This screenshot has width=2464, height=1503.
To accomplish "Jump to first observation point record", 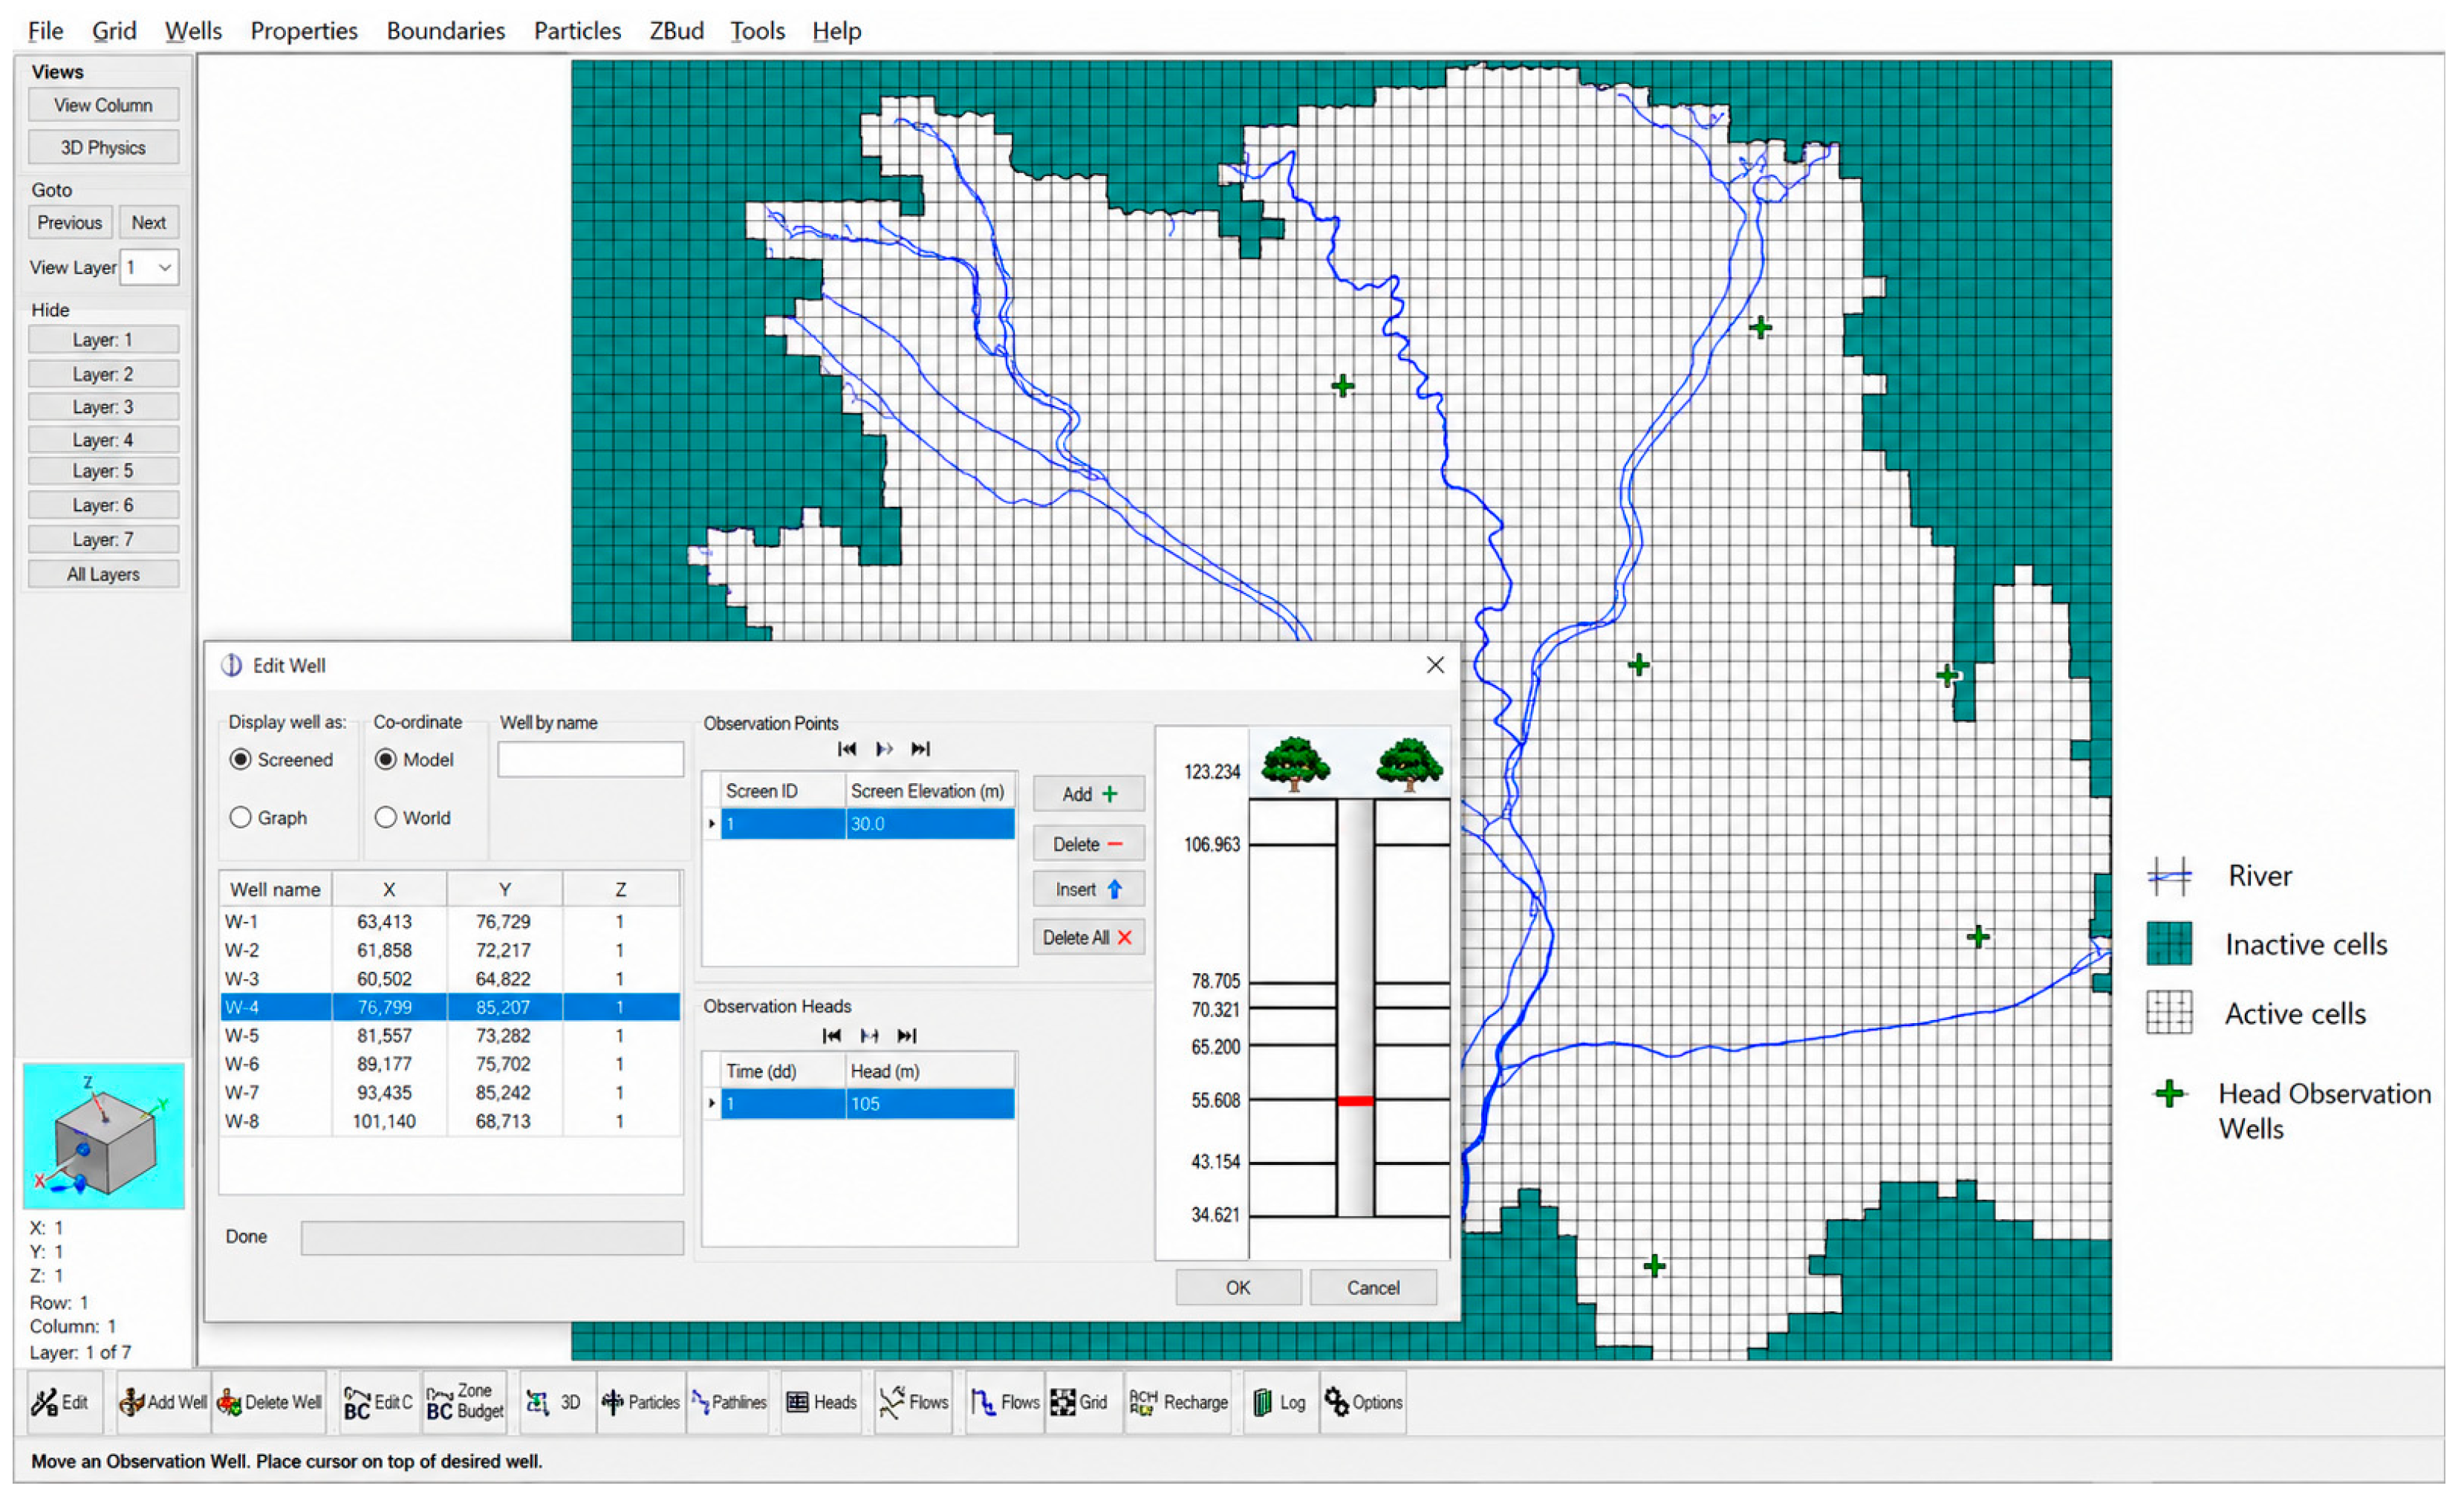I will (847, 749).
